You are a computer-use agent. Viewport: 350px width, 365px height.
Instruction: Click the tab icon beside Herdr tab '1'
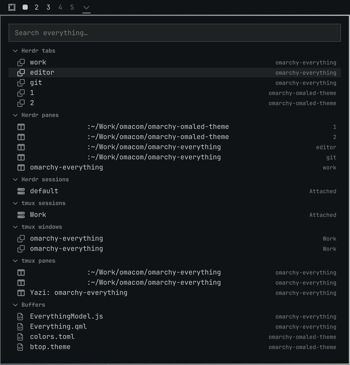21,93
